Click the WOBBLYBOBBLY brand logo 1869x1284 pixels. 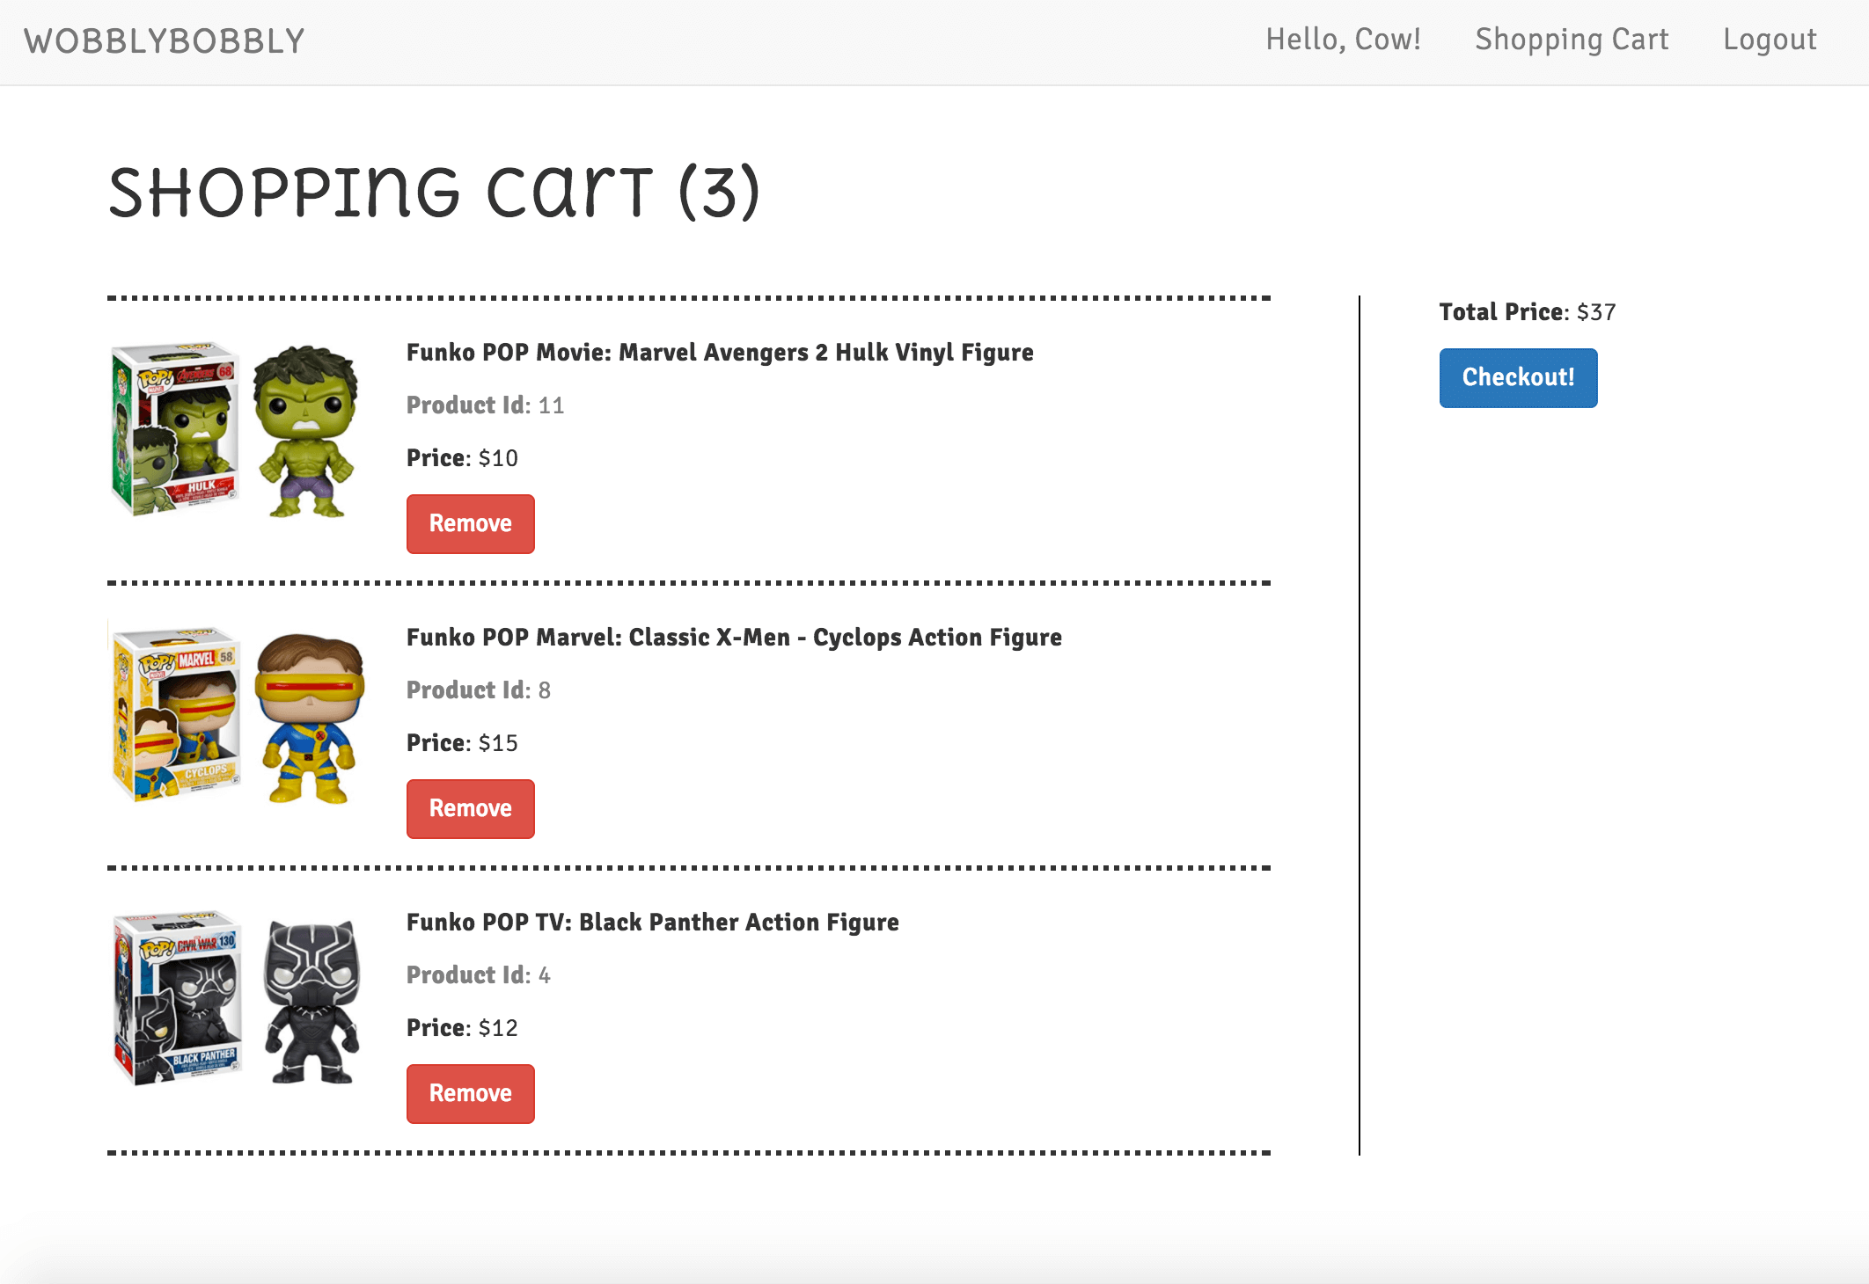[x=165, y=41]
